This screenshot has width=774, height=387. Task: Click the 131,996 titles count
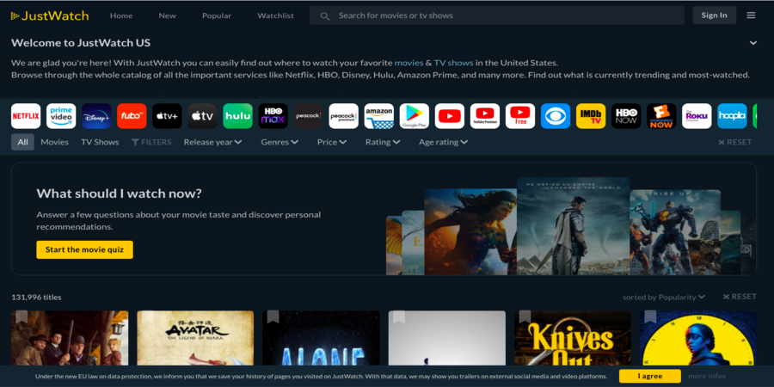(36, 298)
